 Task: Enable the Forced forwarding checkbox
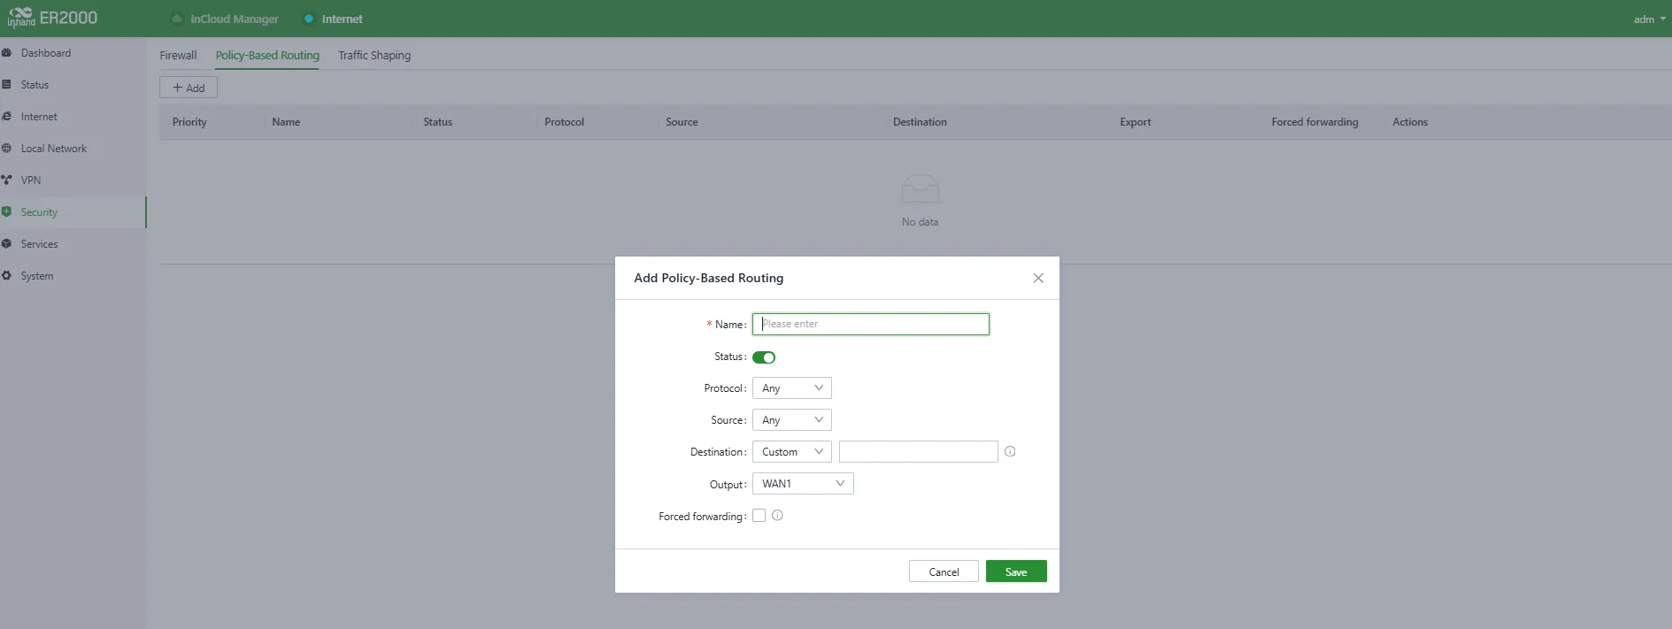point(759,516)
